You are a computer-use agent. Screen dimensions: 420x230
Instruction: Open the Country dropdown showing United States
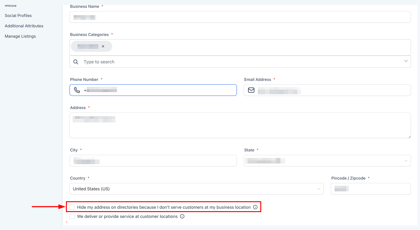(x=197, y=189)
